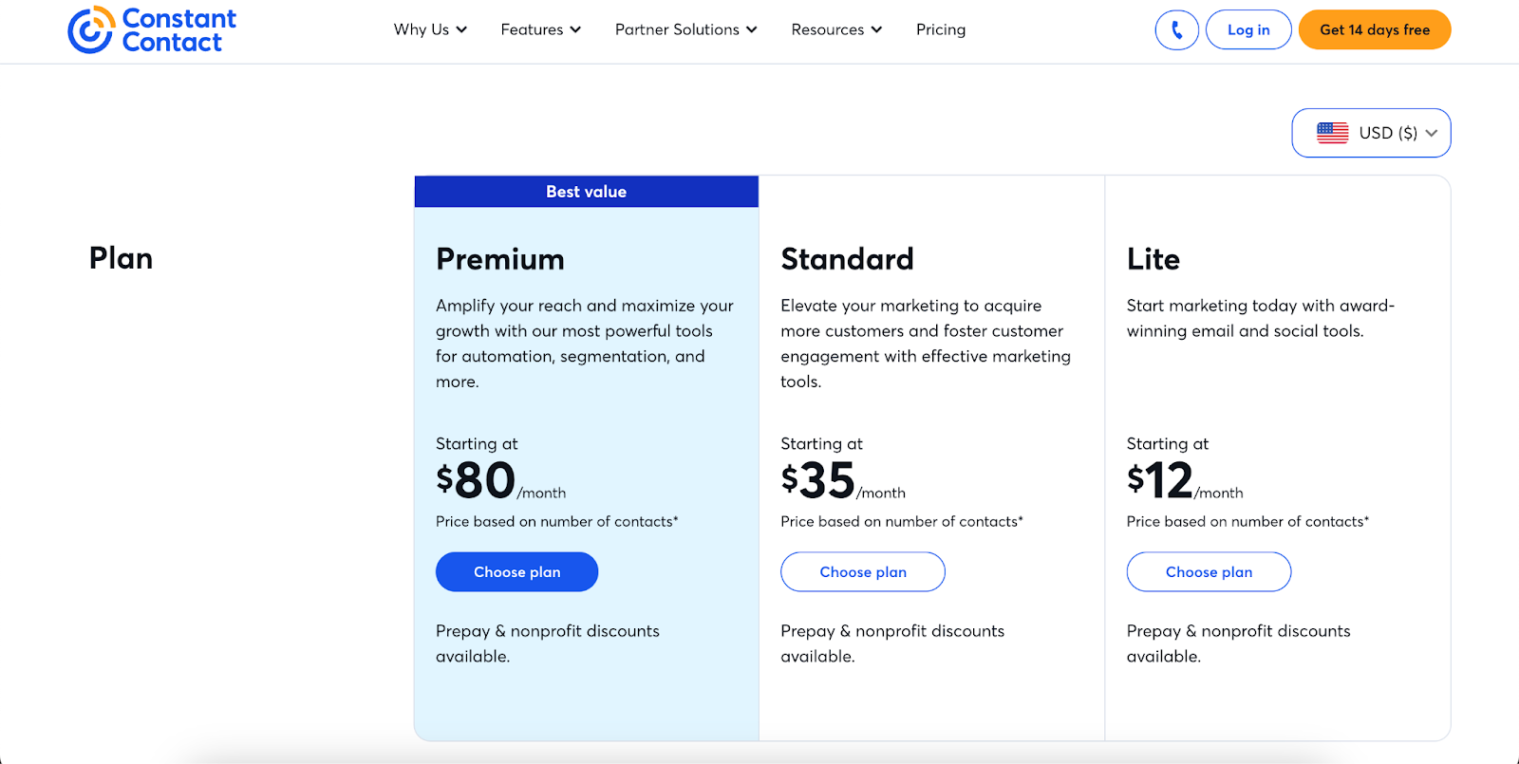Click Get 14 days free
This screenshot has height=764, width=1519.
[x=1374, y=29]
